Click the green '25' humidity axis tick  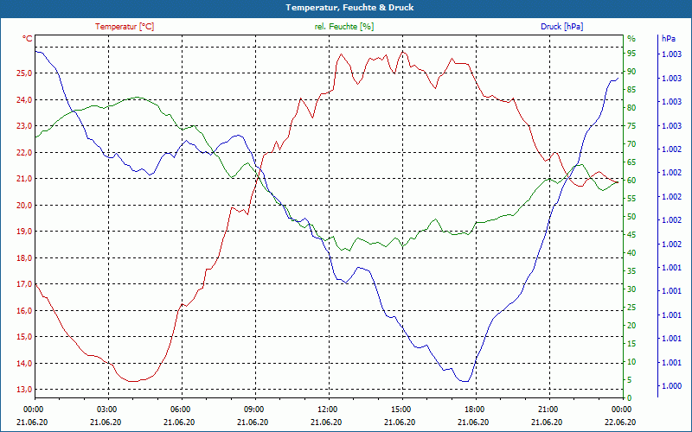[x=631, y=308]
